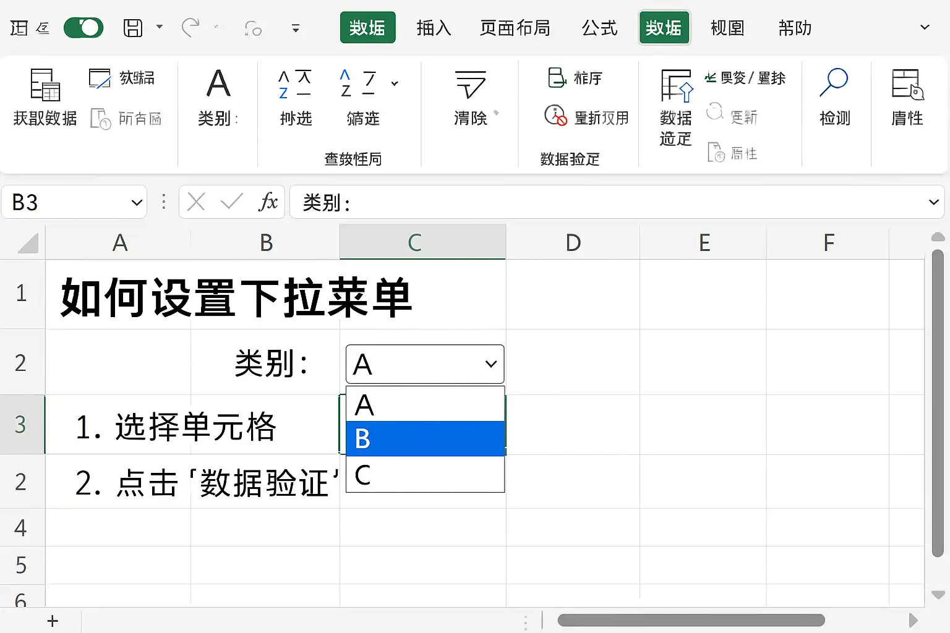Click the 获取数据 icon
The height and width of the screenshot is (633, 950).
point(45,85)
